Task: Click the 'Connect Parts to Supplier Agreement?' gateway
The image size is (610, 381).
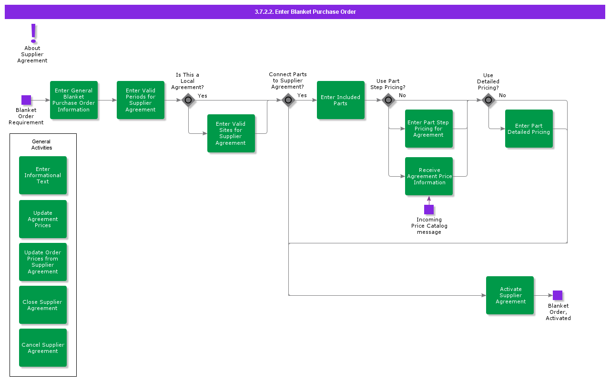Action: coord(288,100)
